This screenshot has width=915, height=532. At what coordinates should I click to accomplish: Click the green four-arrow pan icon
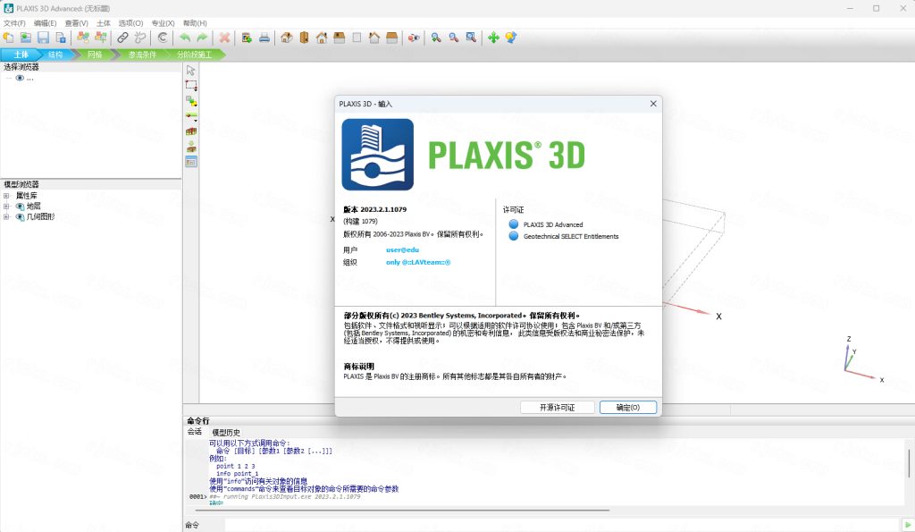[493, 38]
